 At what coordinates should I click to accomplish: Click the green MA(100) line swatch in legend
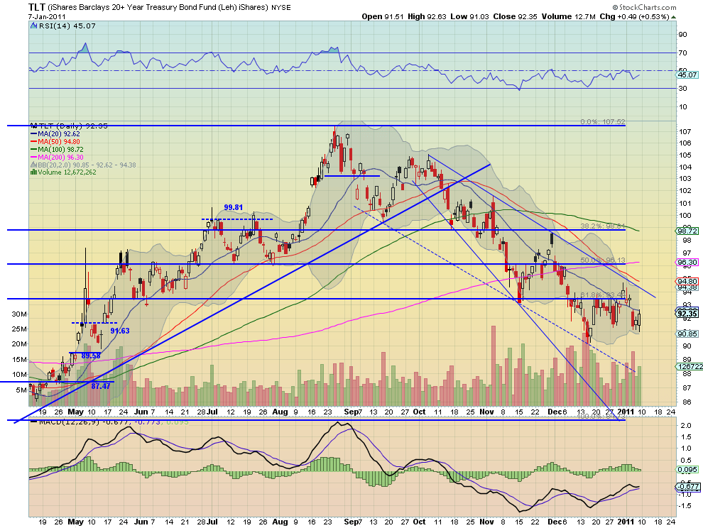coord(33,150)
